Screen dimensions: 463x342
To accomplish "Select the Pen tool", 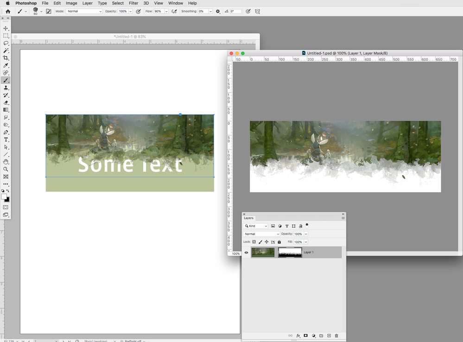I will 6,133.
